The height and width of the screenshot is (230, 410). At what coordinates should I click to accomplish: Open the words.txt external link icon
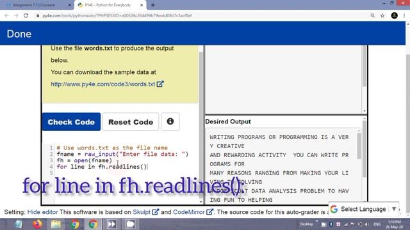tap(160, 84)
